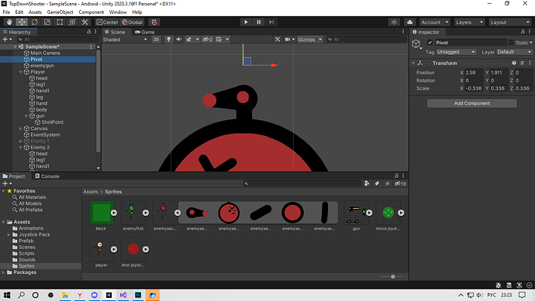Select the Rotate tool

click(34, 22)
